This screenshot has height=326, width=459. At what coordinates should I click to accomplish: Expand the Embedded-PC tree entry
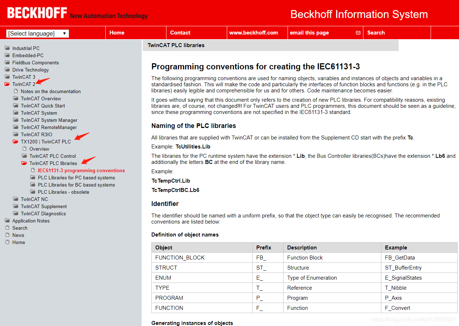point(28,55)
